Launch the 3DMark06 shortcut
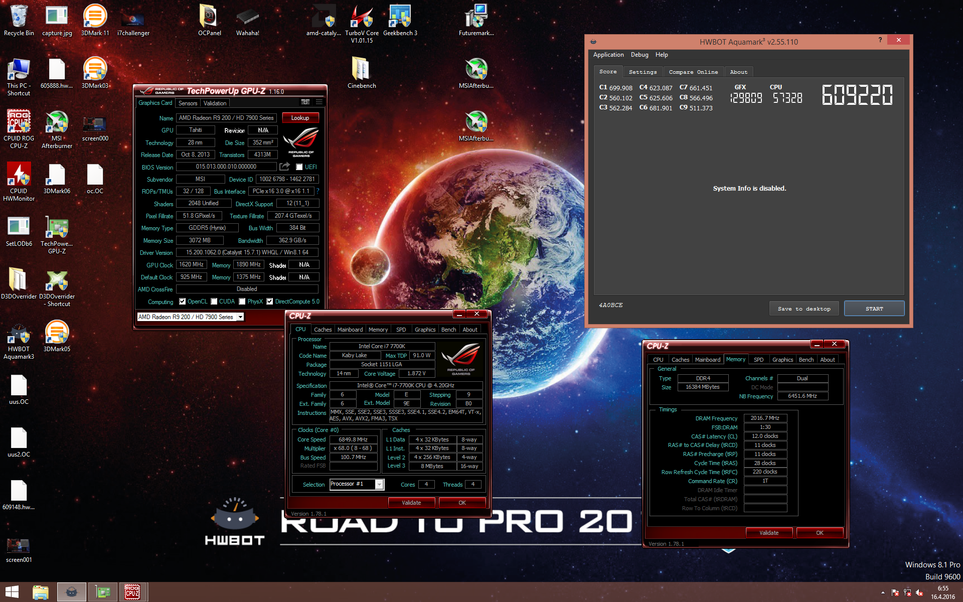This screenshot has height=602, width=963. pos(57,178)
